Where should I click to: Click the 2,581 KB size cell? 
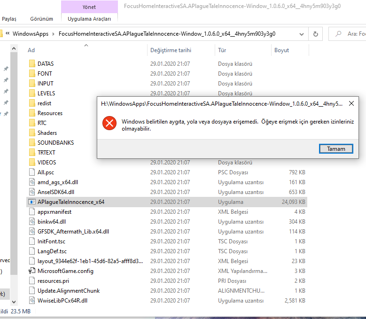pos(295,301)
